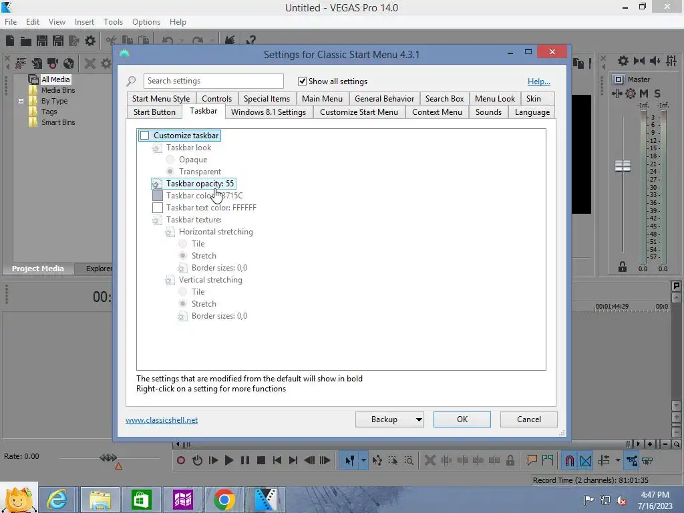684x513 pixels.
Task: Open the Help... link
Action: point(539,81)
